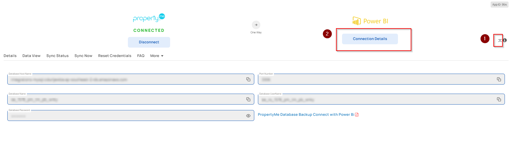
Task: Copy the Database UserName value
Action: [x=499, y=99]
